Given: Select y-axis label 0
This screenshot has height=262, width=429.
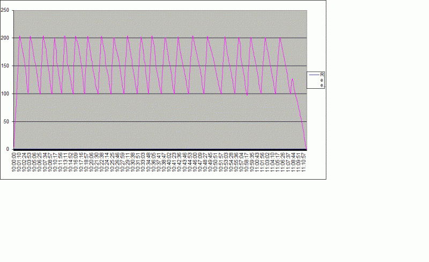Looking at the screenshot, I should click(x=8, y=149).
